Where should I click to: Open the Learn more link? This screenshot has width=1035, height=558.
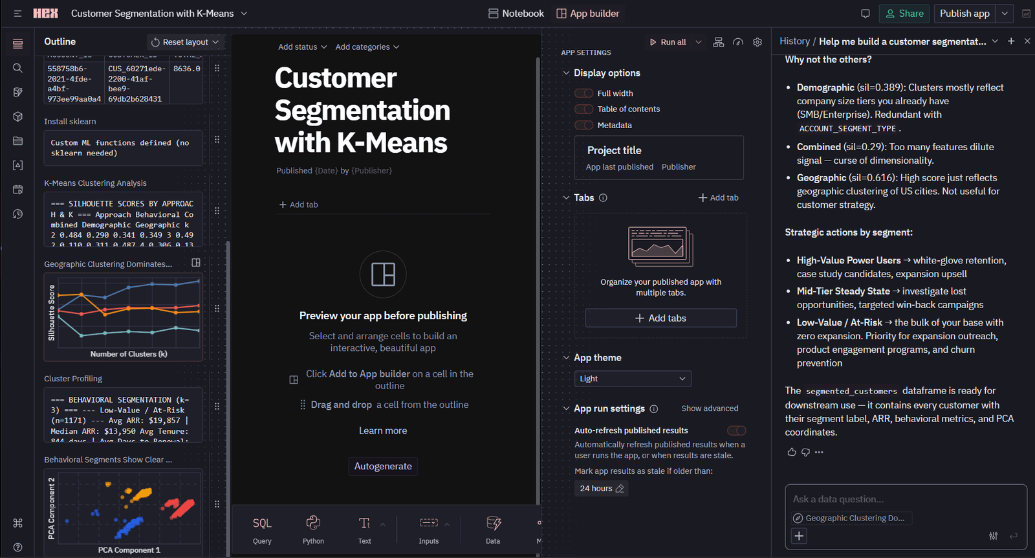pos(383,430)
